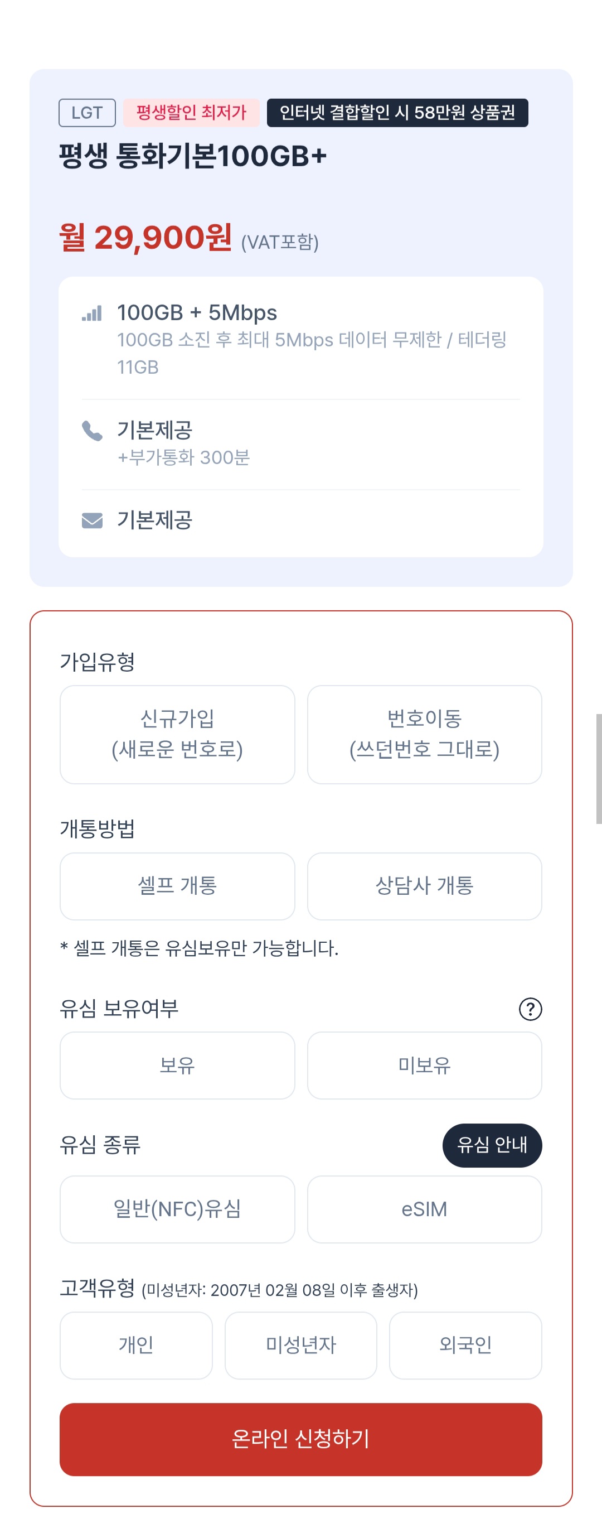Choose 셀프 개통 activation method
Screen dimensions: 602x1533
pyautogui.click(x=177, y=885)
